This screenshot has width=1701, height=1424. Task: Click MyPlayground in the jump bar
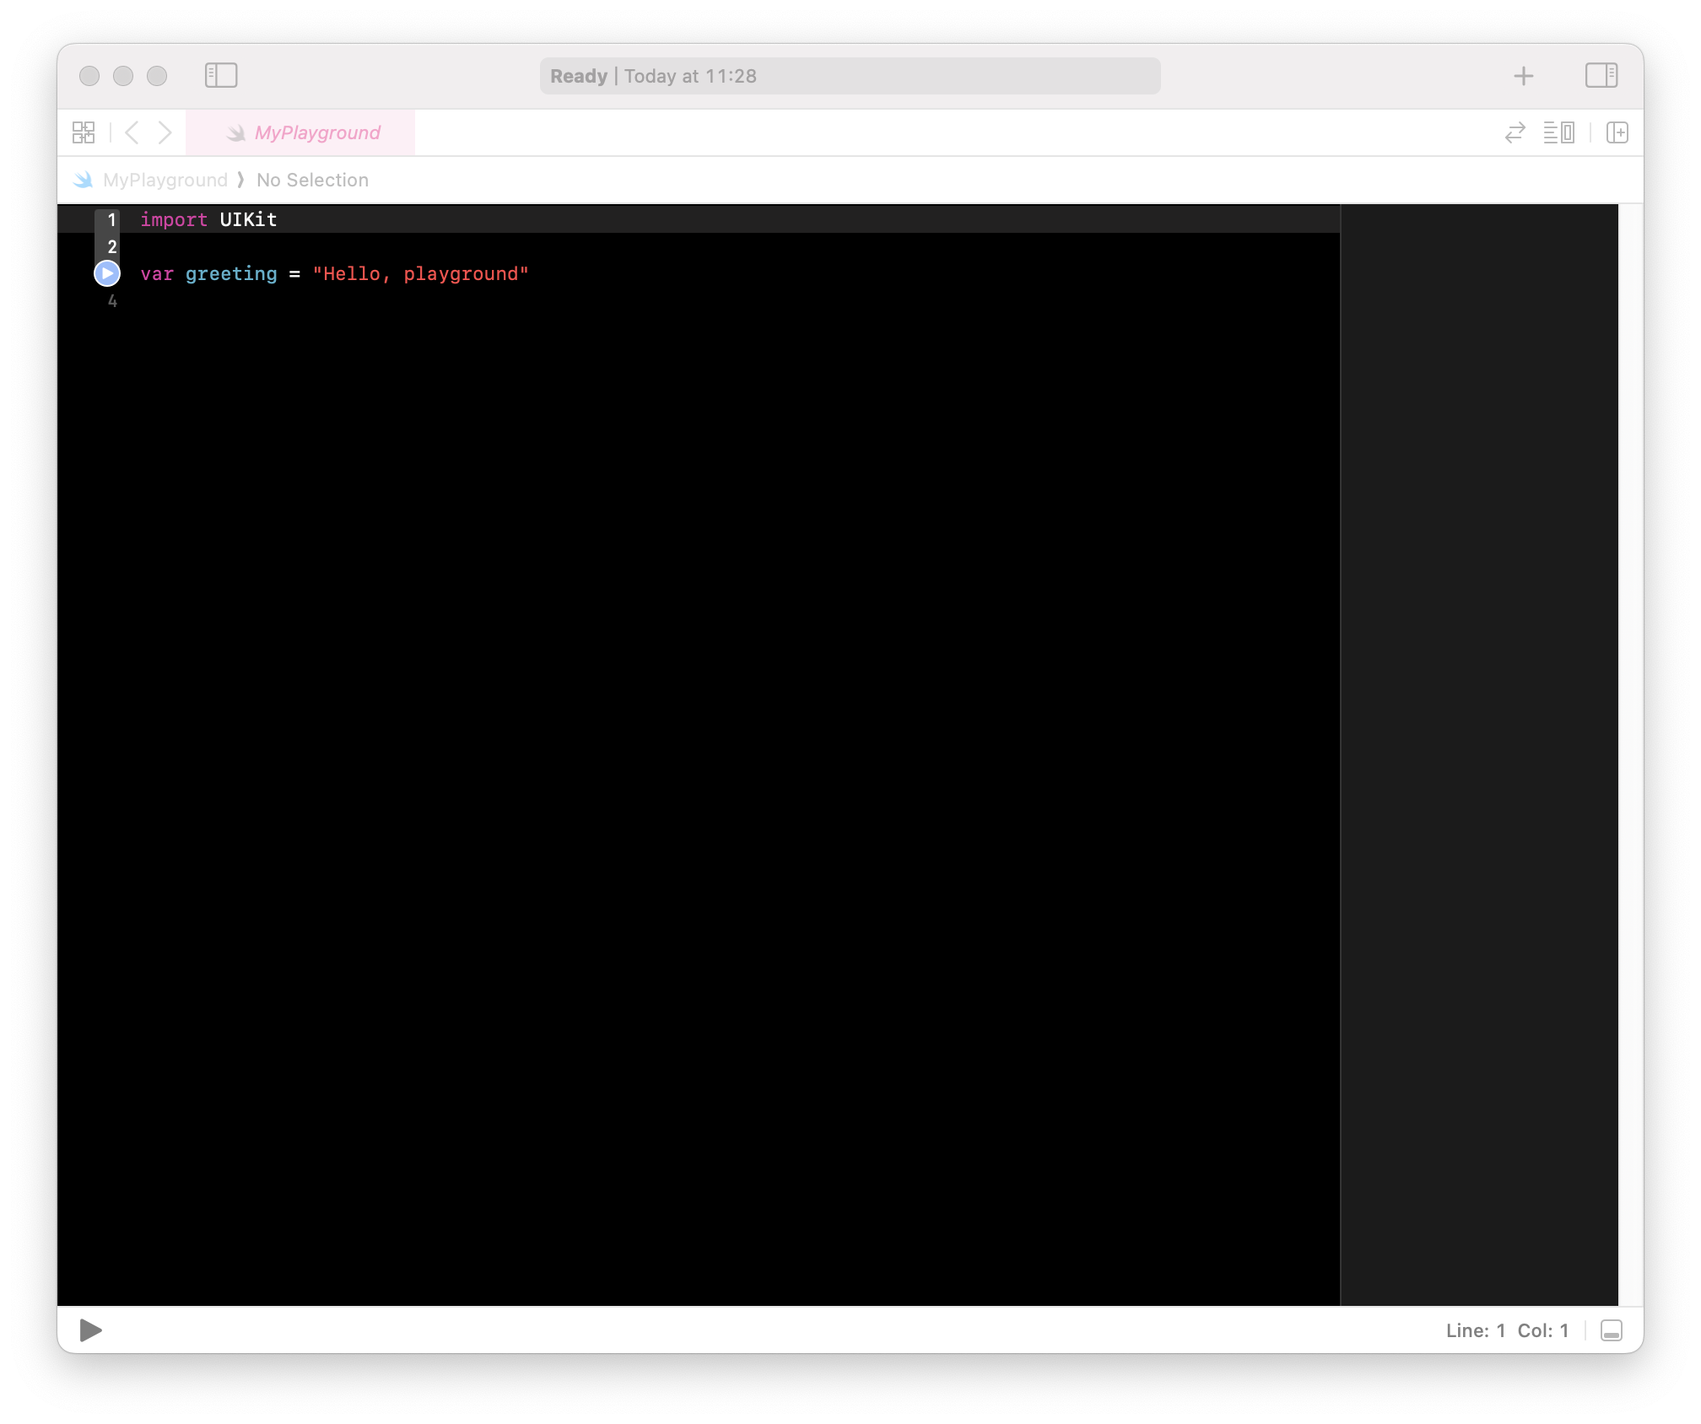point(165,180)
